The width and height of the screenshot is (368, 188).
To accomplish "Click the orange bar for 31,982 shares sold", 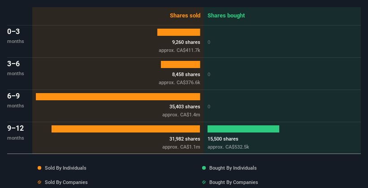I will coord(126,129).
